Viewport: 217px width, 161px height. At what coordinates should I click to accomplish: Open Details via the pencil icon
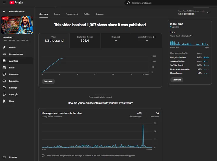4,47
